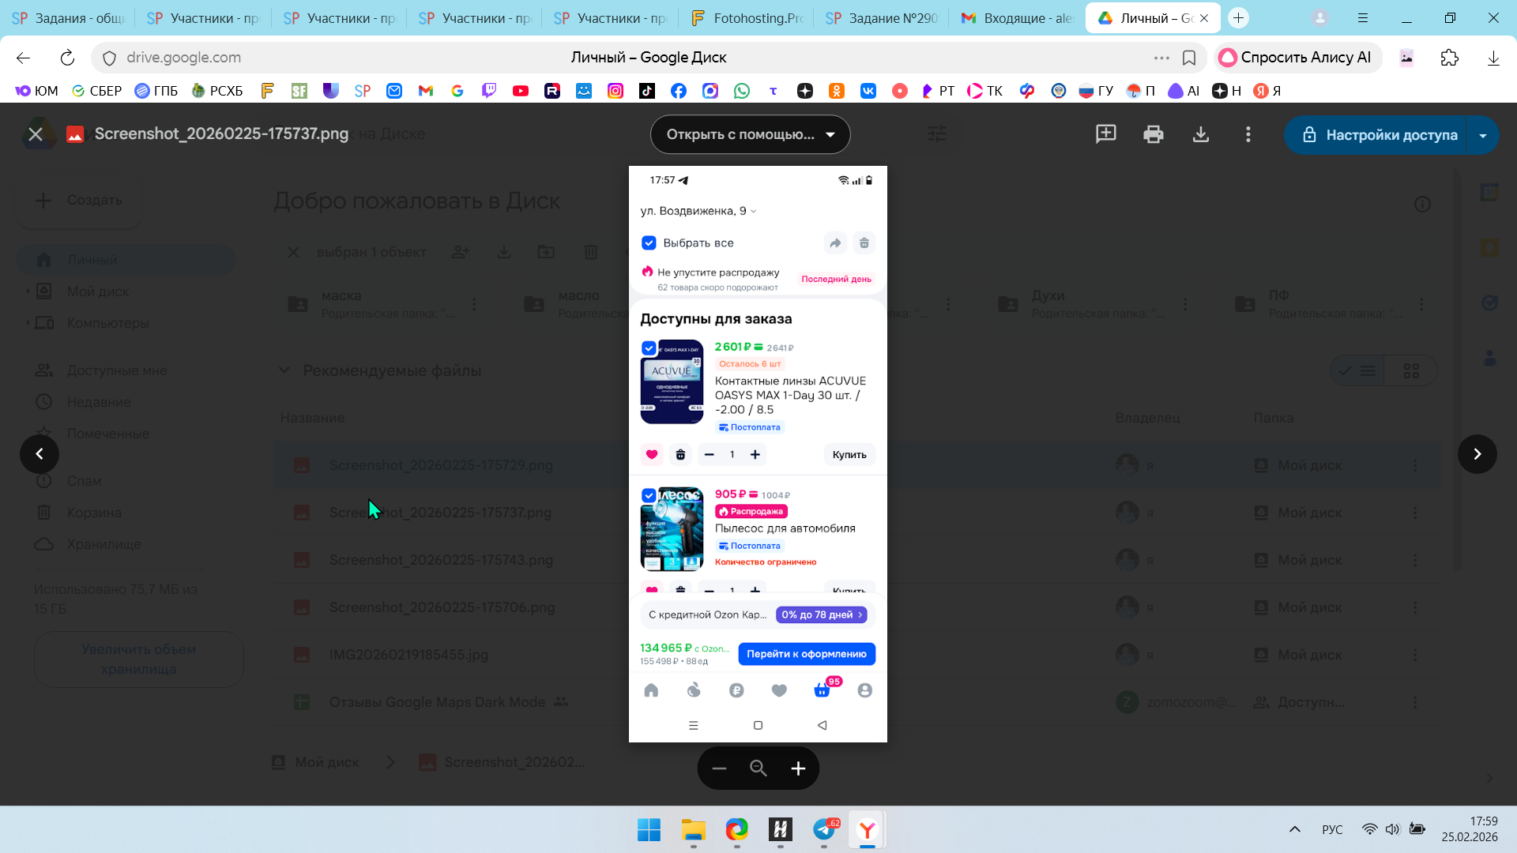Viewport: 1517px width, 853px height.
Task: Zoom out with the minus icon
Action: [x=719, y=768]
